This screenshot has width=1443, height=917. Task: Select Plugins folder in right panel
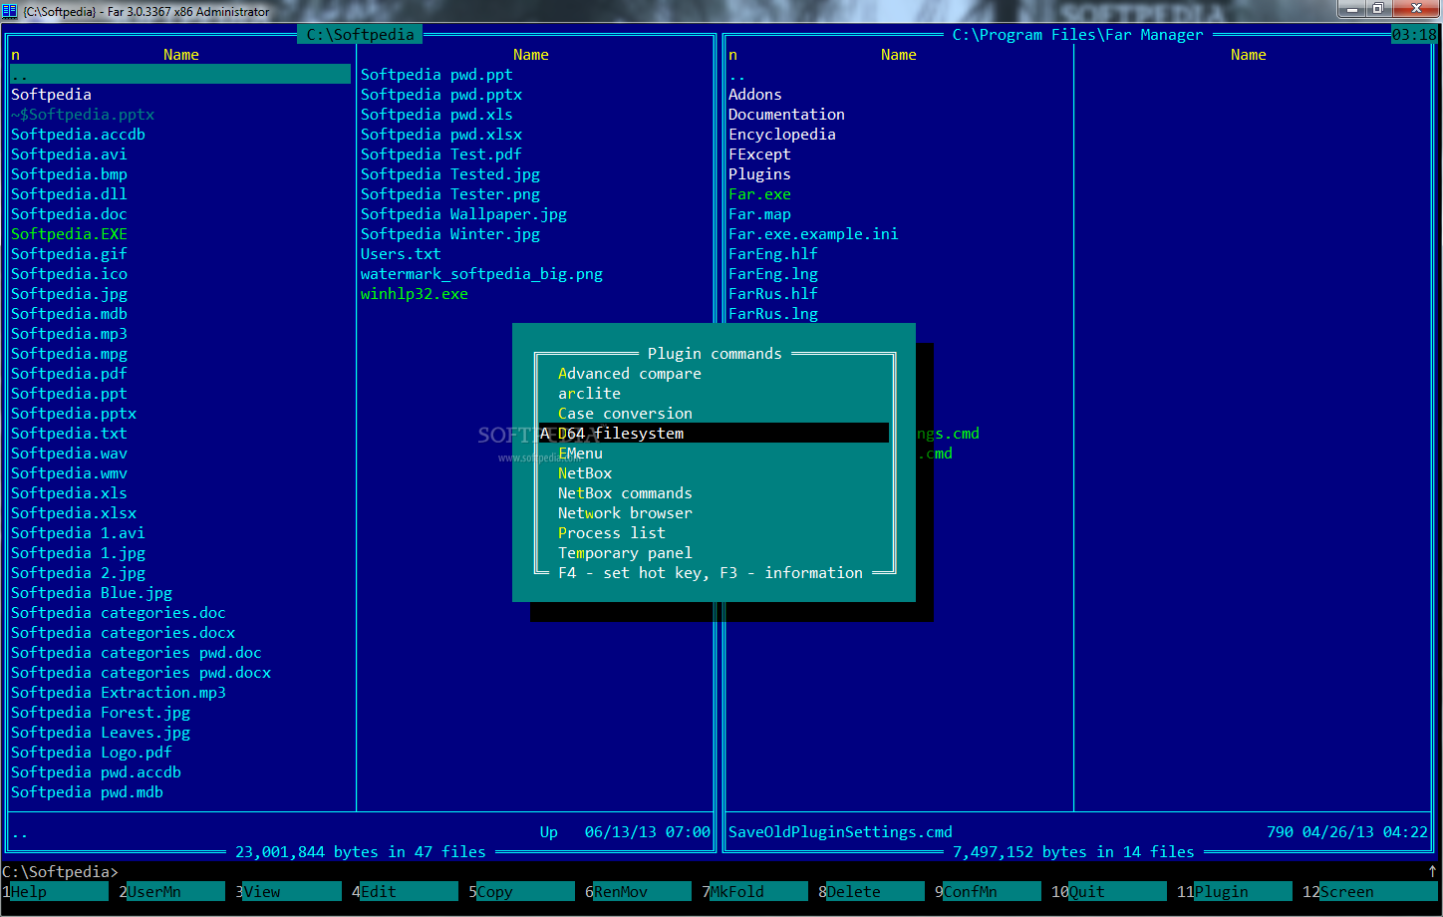click(x=759, y=174)
